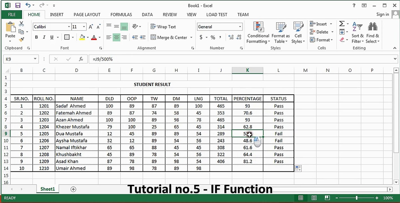Switch to Page Layout view in status bar
The image size is (400, 203).
point(314,198)
